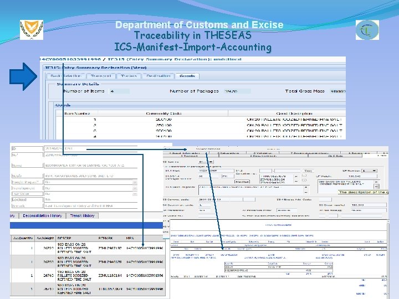This screenshot has height=299, width=399.
Task: Open the Transhipment dropdown
Action: pyautogui.click(x=135, y=188)
